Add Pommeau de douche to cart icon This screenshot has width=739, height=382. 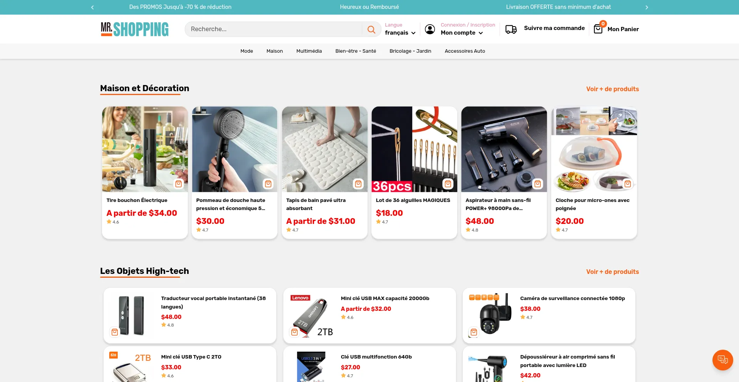[x=268, y=184]
